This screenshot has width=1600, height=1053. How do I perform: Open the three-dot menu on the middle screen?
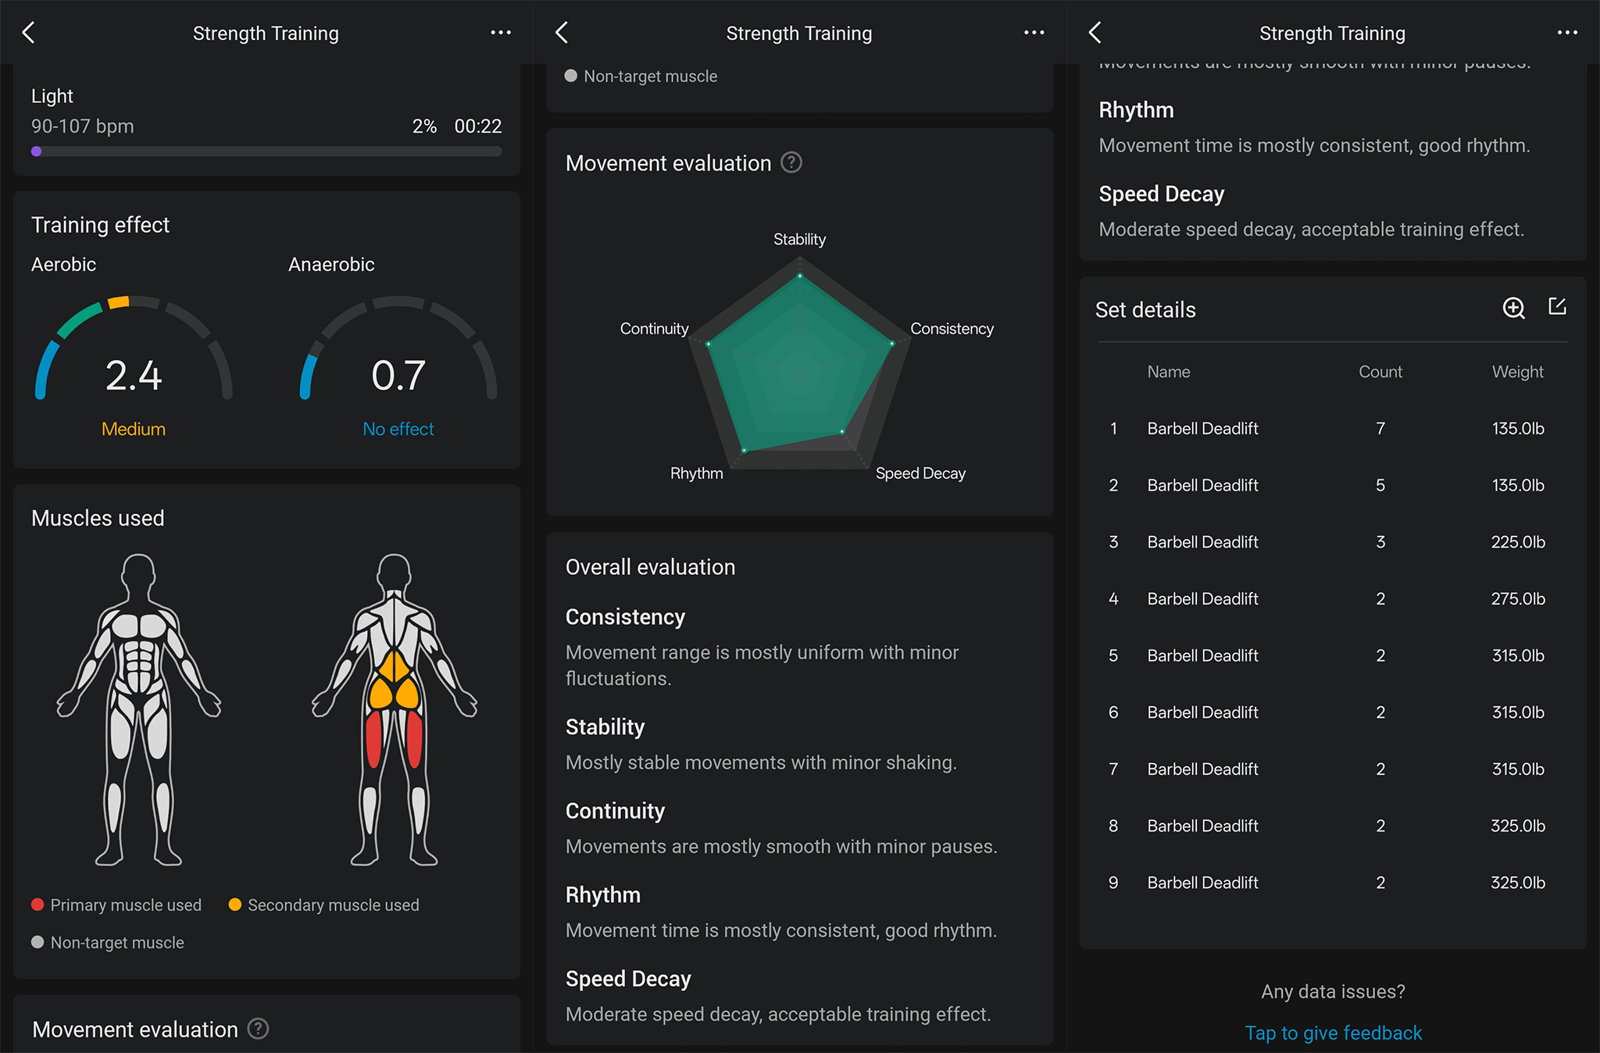[x=1034, y=32]
